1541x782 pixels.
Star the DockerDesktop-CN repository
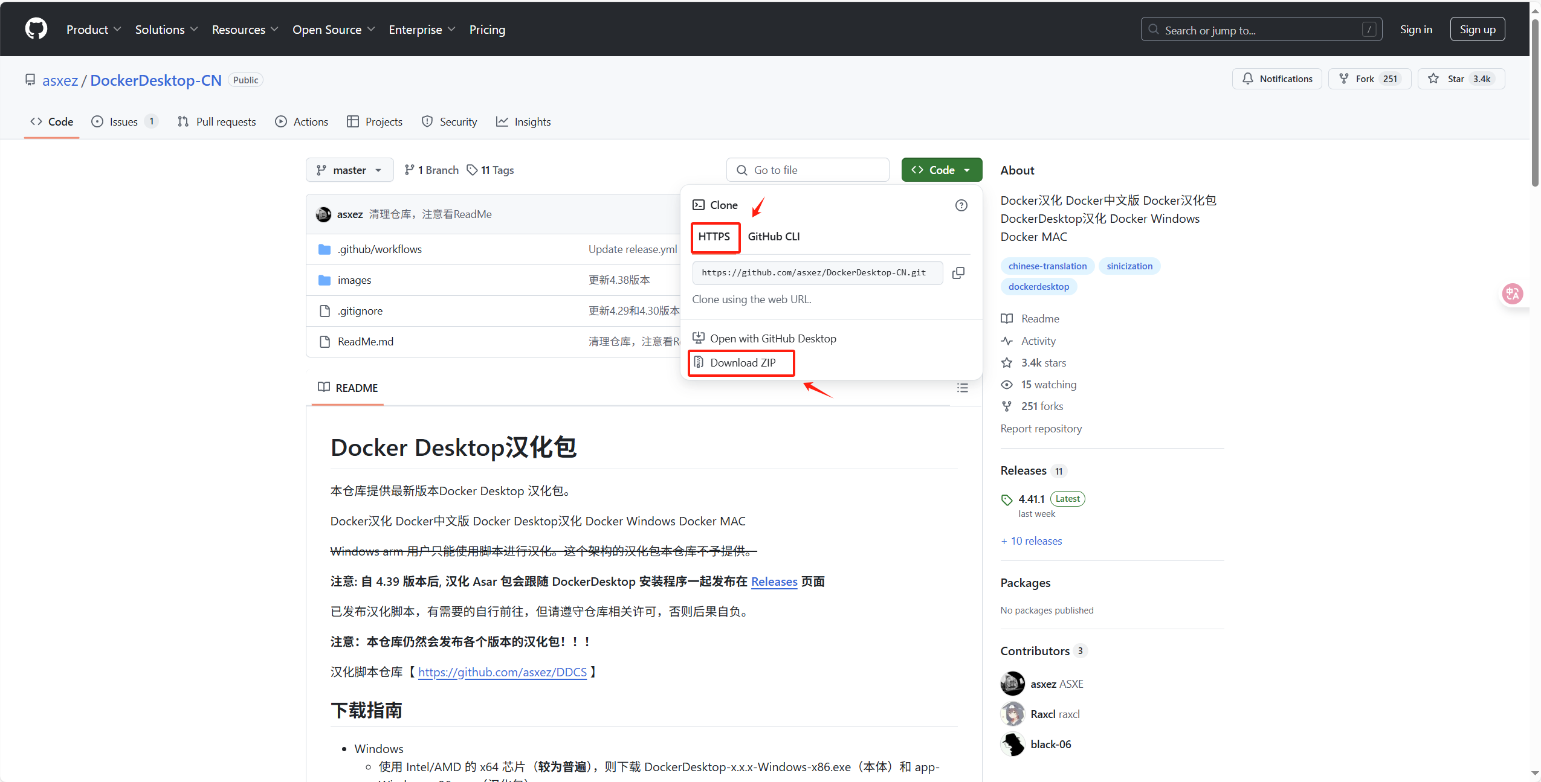pos(1460,79)
